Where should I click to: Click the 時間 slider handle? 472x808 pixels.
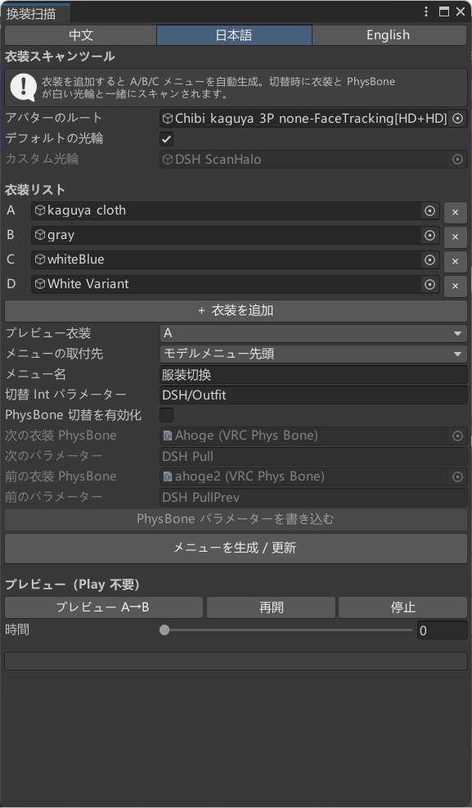[x=164, y=630]
